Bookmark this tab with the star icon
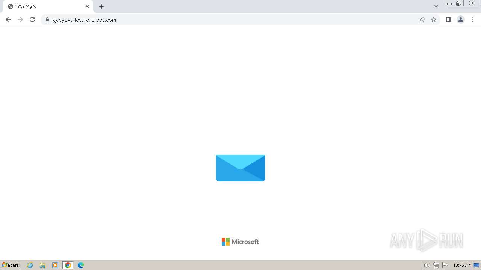Viewport: 481px width, 270px height. [x=434, y=19]
